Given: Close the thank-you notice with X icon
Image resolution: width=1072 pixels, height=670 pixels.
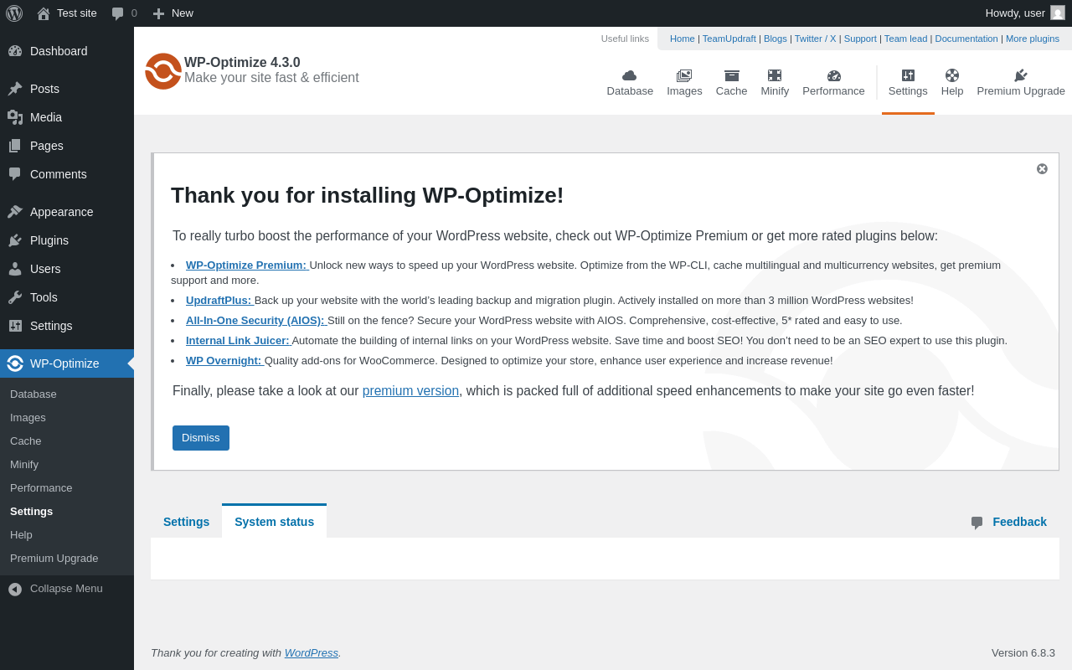Looking at the screenshot, I should pos(1042,168).
